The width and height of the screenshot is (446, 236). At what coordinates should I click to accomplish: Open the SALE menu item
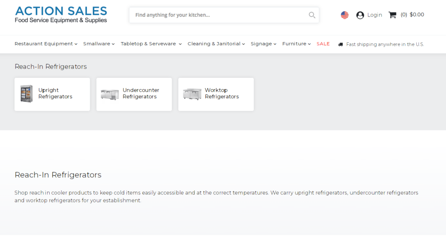[323, 44]
